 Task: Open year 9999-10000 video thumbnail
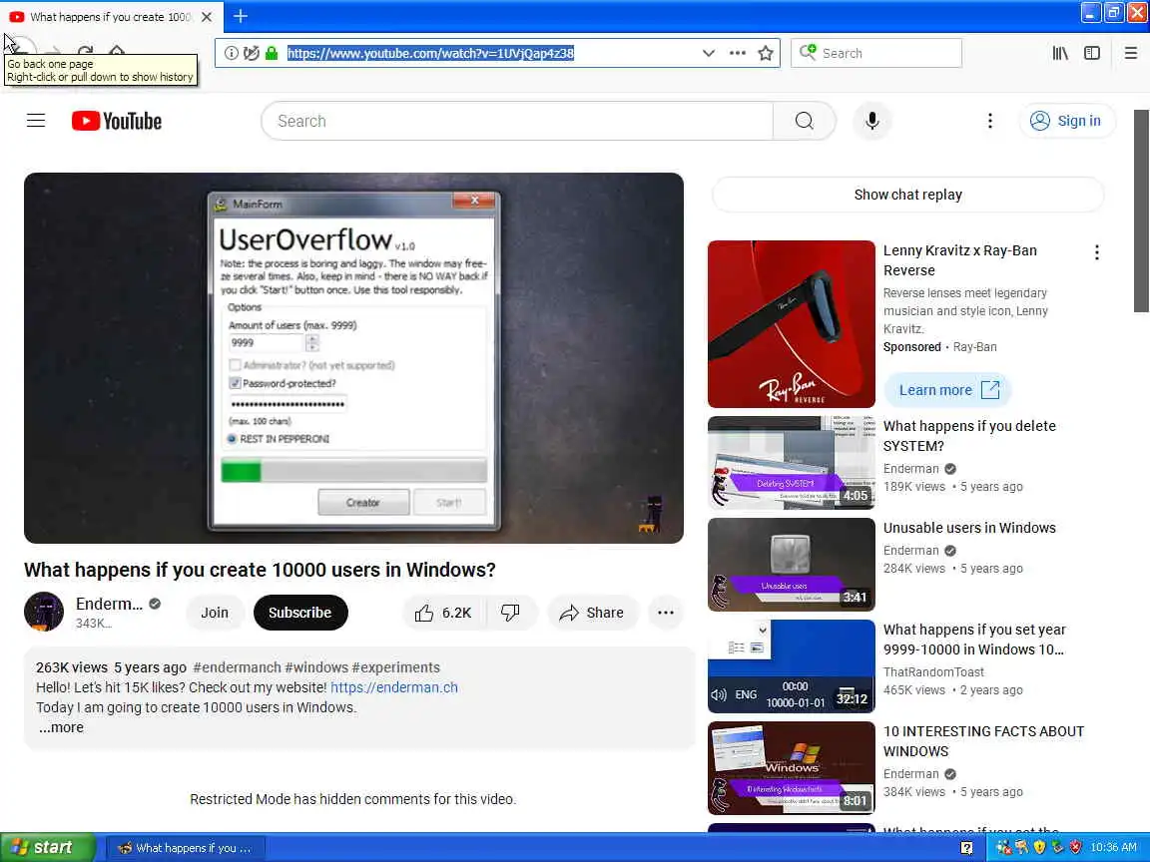coord(792,666)
